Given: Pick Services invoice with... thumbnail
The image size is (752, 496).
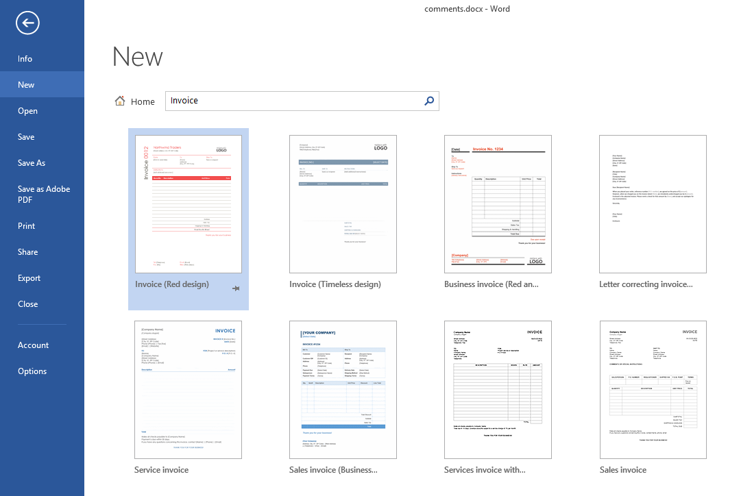Looking at the screenshot, I should (x=498, y=390).
